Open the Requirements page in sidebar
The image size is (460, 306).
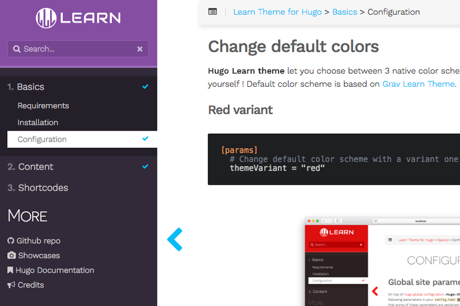(x=43, y=106)
